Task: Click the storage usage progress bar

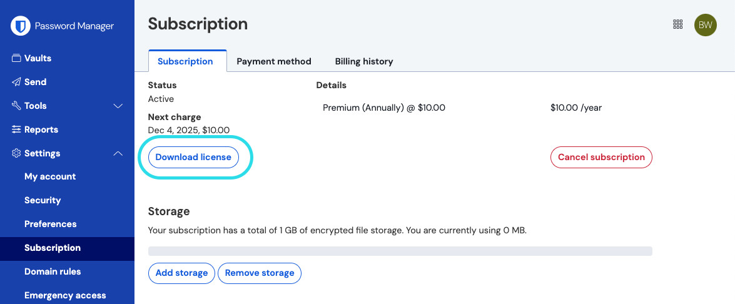Action: [x=400, y=251]
